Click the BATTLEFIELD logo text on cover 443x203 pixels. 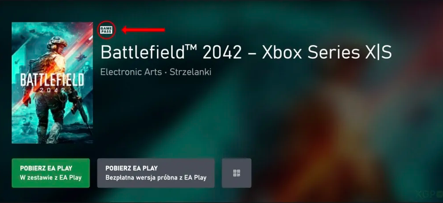[52, 80]
